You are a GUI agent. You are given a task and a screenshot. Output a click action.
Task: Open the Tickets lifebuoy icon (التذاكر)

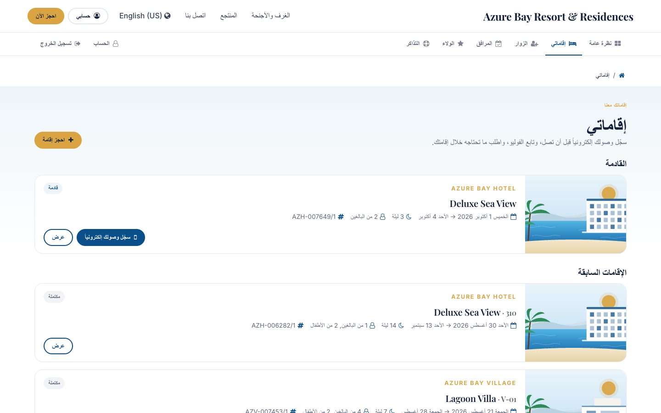[x=426, y=44]
